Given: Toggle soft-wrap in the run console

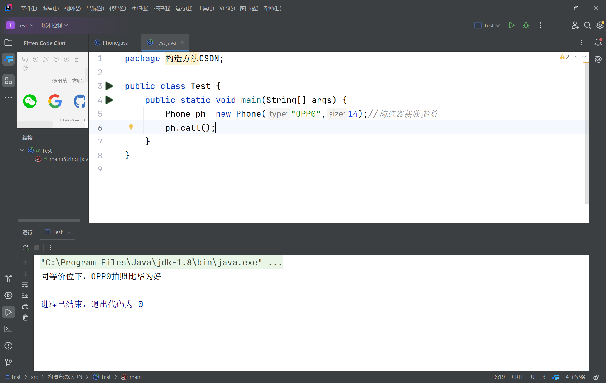Looking at the screenshot, I should (x=25, y=285).
